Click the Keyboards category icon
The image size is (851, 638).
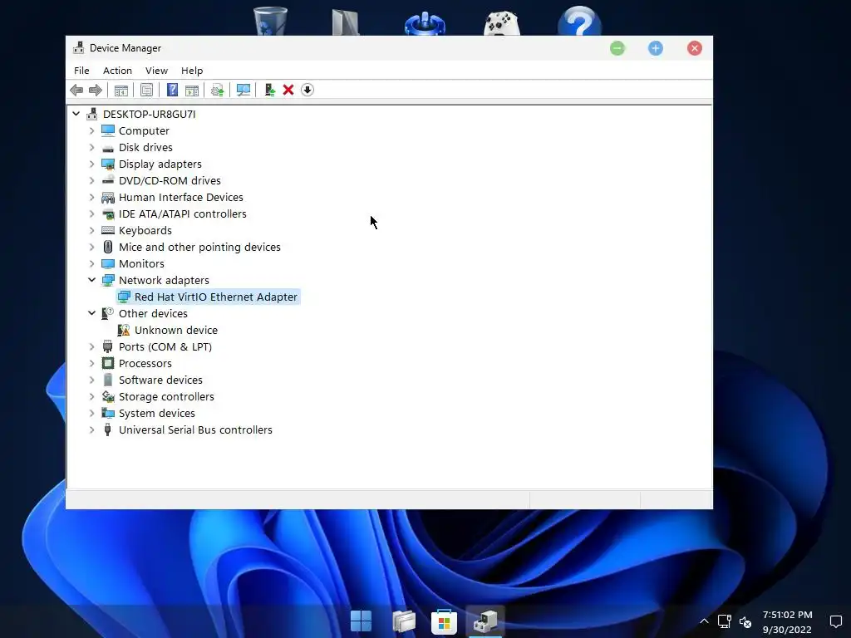[108, 231]
